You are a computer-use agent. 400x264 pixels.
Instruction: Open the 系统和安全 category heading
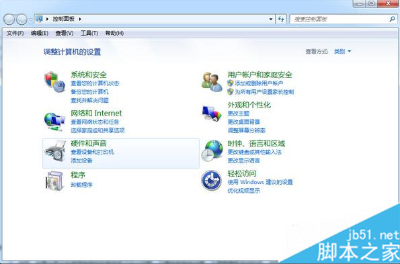coord(89,75)
